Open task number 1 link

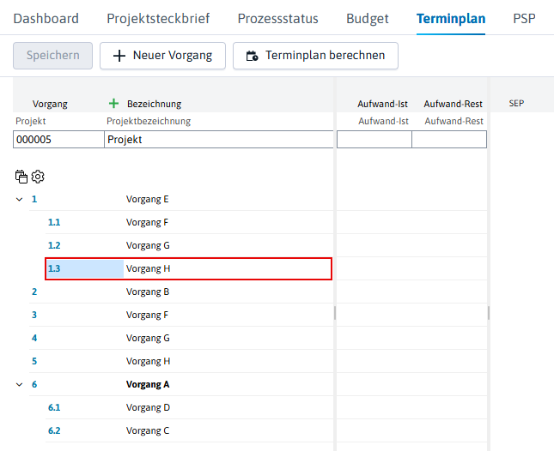click(34, 200)
